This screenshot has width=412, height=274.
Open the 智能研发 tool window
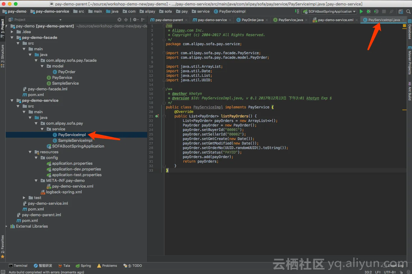click(x=43, y=266)
